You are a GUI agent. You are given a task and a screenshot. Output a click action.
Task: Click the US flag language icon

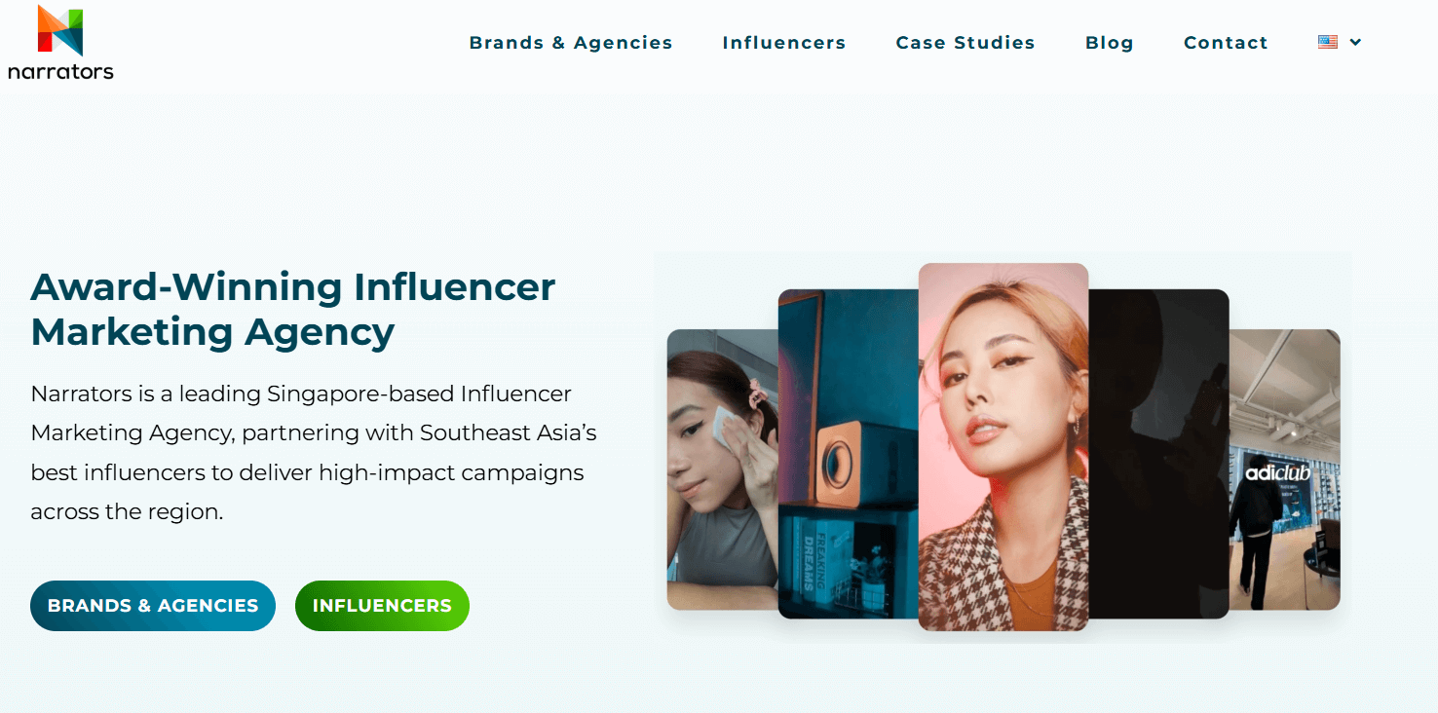point(1327,42)
